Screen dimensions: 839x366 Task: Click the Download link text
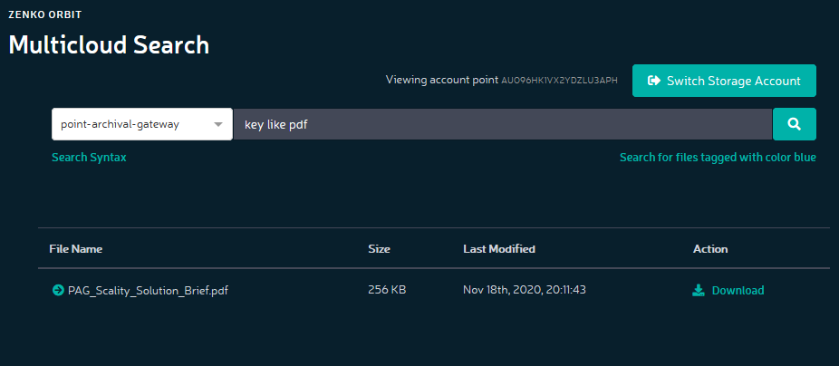point(738,291)
